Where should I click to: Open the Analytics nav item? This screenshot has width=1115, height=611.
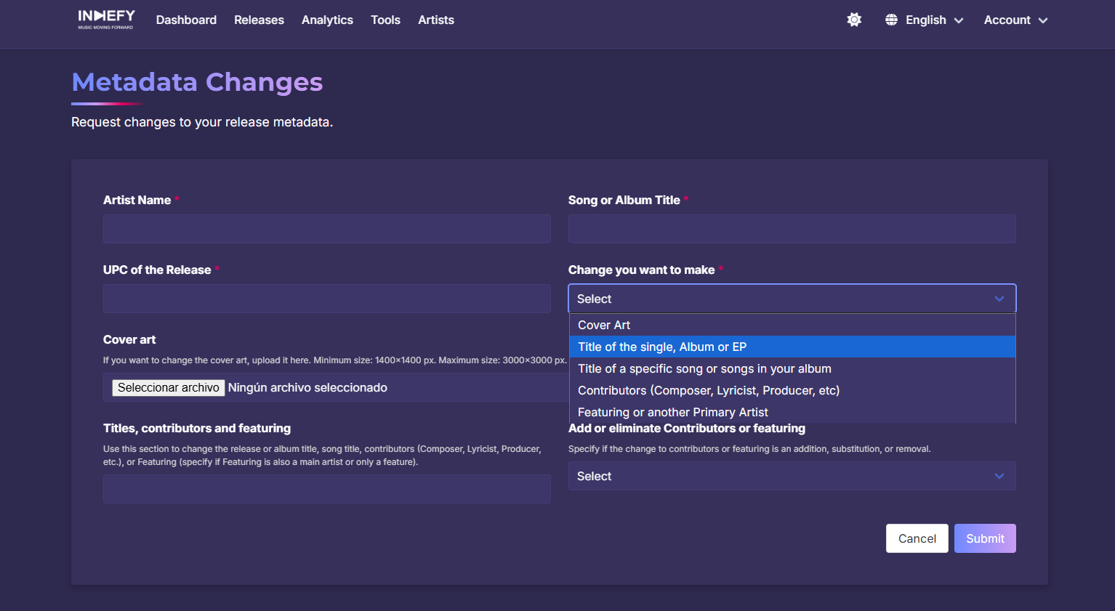(x=327, y=20)
